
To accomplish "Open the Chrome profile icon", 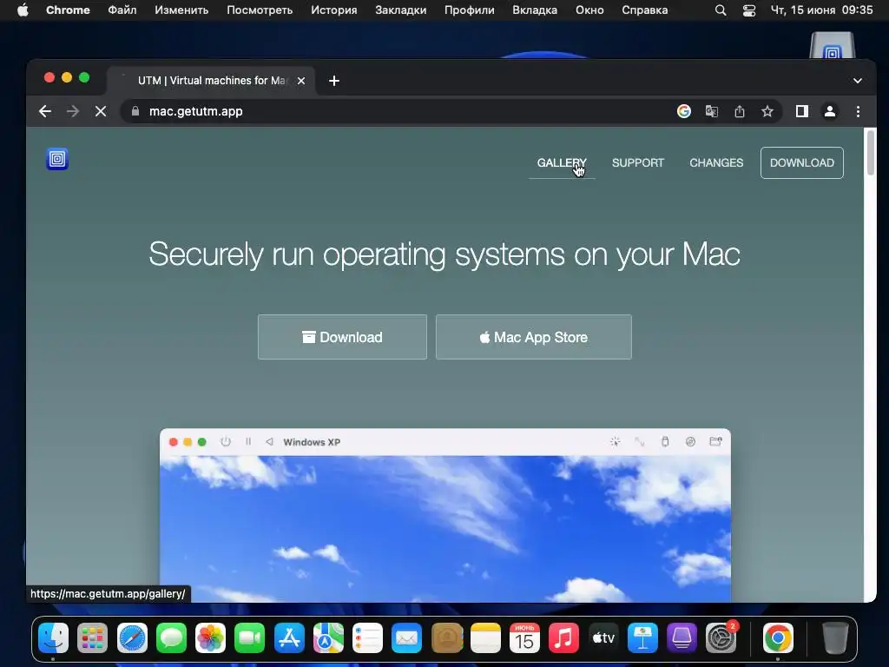I will (829, 111).
